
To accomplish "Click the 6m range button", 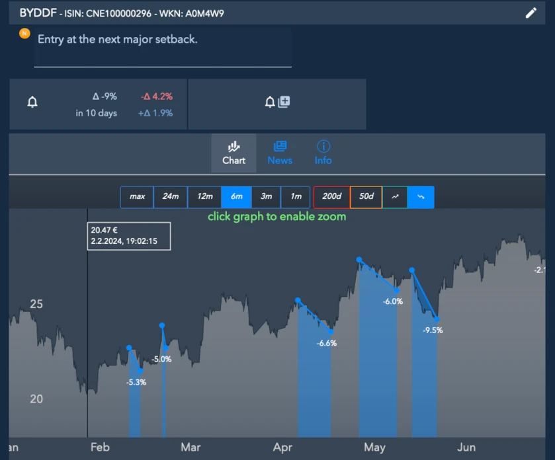I will coord(236,197).
